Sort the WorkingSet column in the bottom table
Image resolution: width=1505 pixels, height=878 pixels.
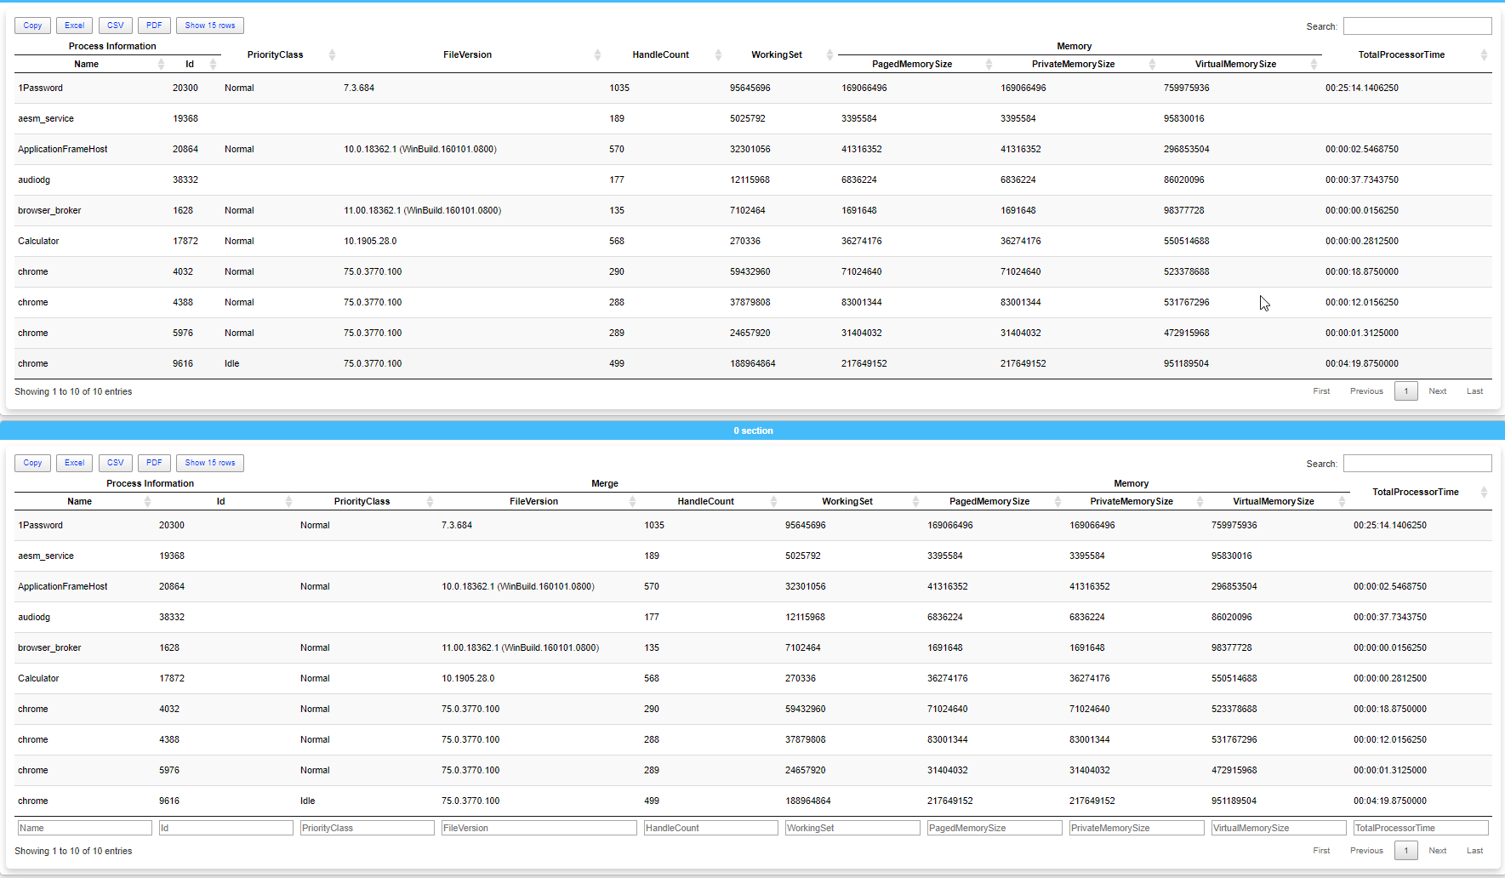pos(847,501)
